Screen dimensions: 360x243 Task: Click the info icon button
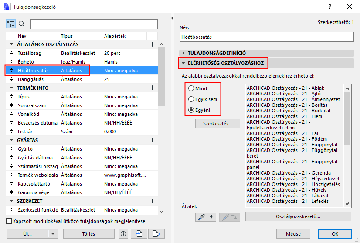click(123, 234)
